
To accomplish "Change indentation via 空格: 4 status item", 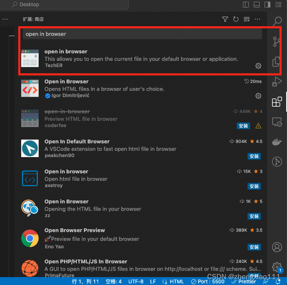I will [113, 281].
